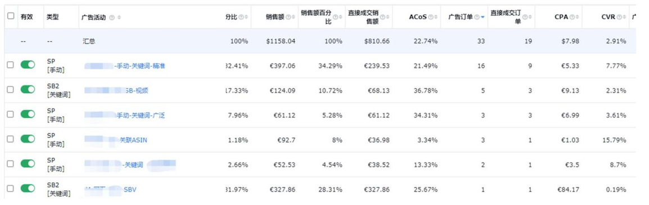Open the 手动-关键词-广泛 campaign link

click(x=141, y=115)
